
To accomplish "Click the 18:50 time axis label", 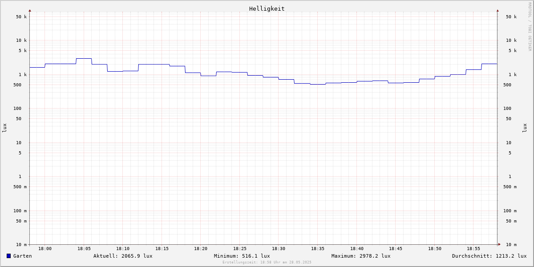I will coord(435,249).
